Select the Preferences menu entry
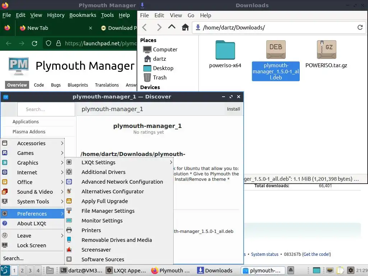 (x=33, y=214)
